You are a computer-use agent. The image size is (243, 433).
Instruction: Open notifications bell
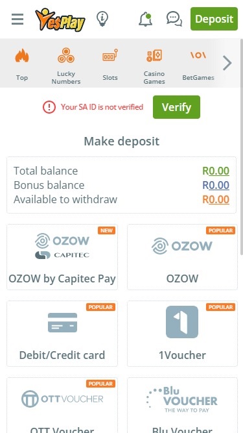(x=145, y=19)
